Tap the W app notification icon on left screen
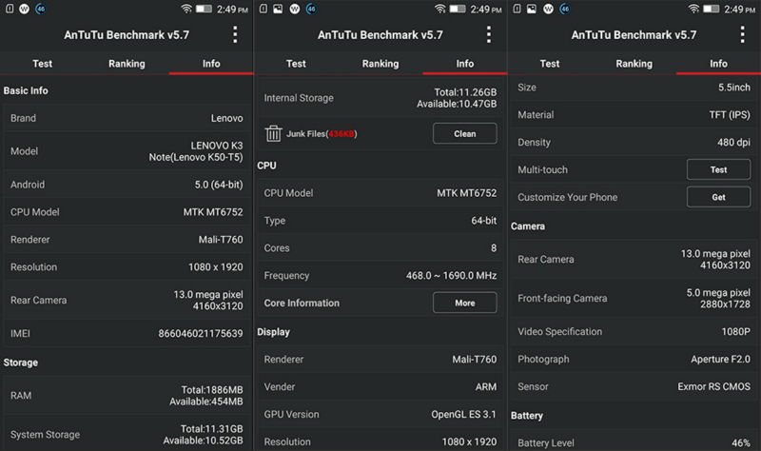 25,9
